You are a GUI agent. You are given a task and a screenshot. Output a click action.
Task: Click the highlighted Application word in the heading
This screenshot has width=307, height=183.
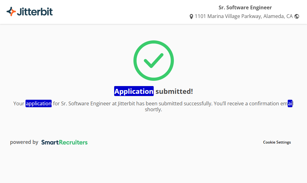point(134,91)
